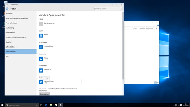Open the Bildschirm settings page
This screenshot has width=190, height=107.
(x=20, y=14)
